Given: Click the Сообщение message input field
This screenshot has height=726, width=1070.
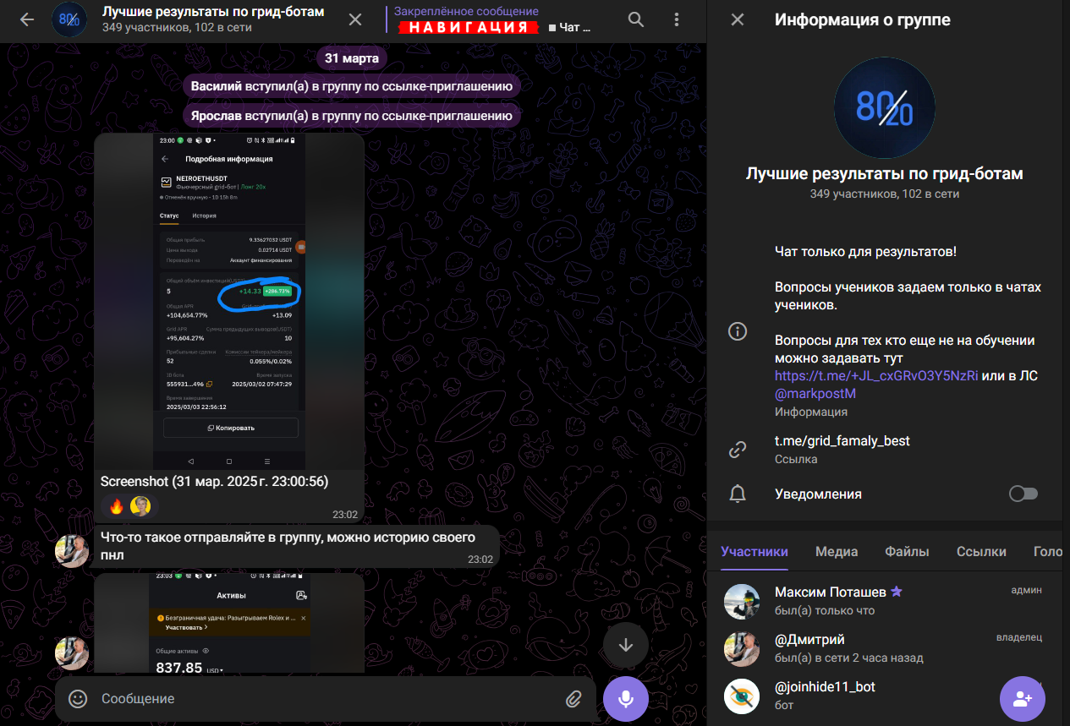Looking at the screenshot, I should pyautogui.click(x=321, y=699).
